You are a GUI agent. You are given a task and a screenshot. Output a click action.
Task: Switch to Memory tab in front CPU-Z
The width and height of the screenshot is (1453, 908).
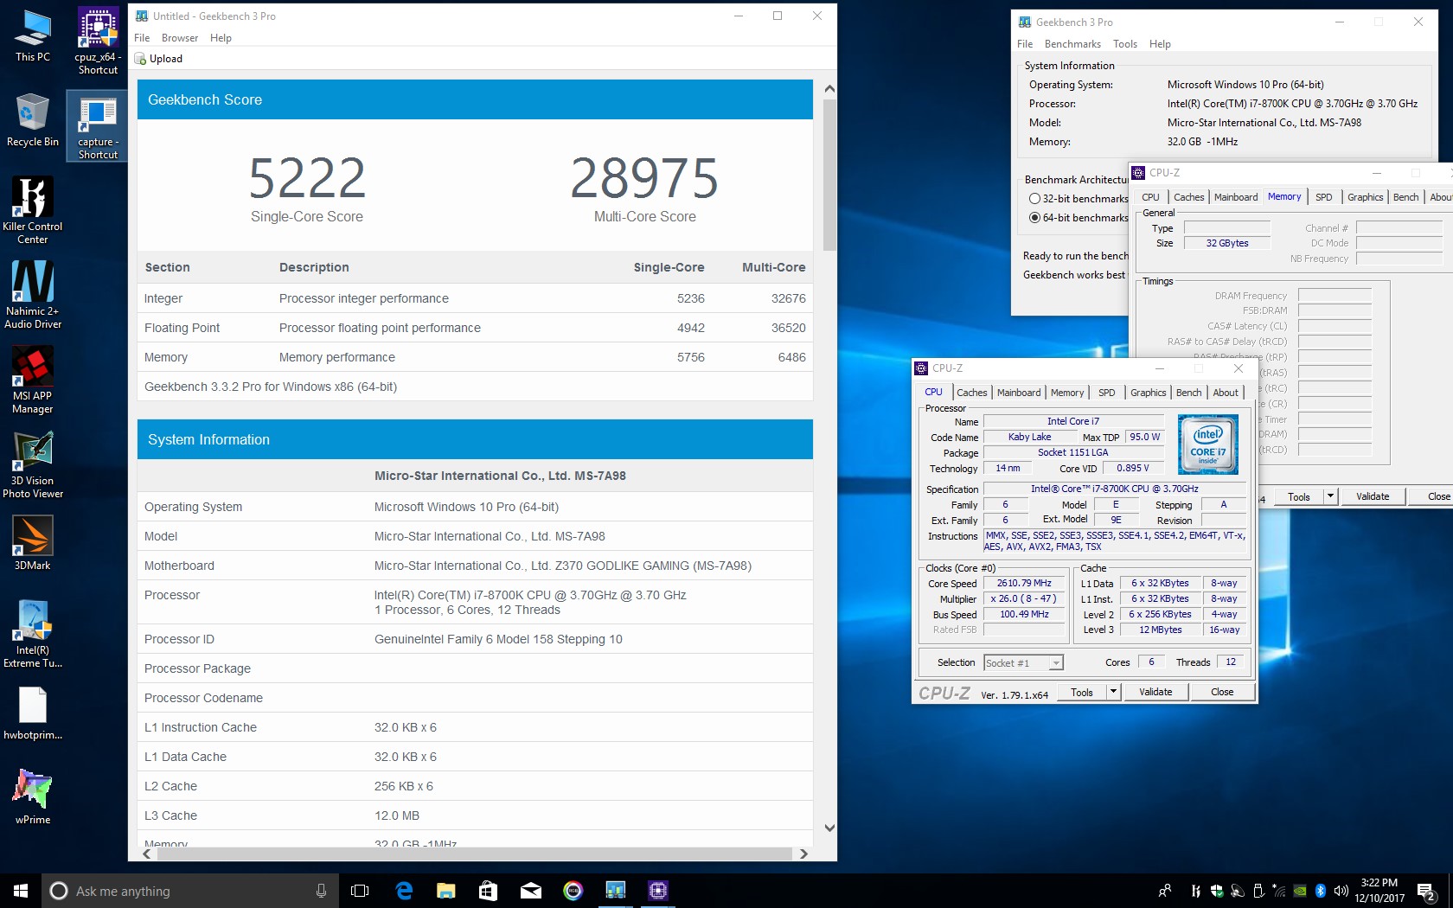coord(1067,393)
